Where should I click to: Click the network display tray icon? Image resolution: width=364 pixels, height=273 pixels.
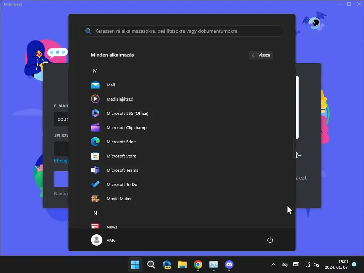coord(307,264)
